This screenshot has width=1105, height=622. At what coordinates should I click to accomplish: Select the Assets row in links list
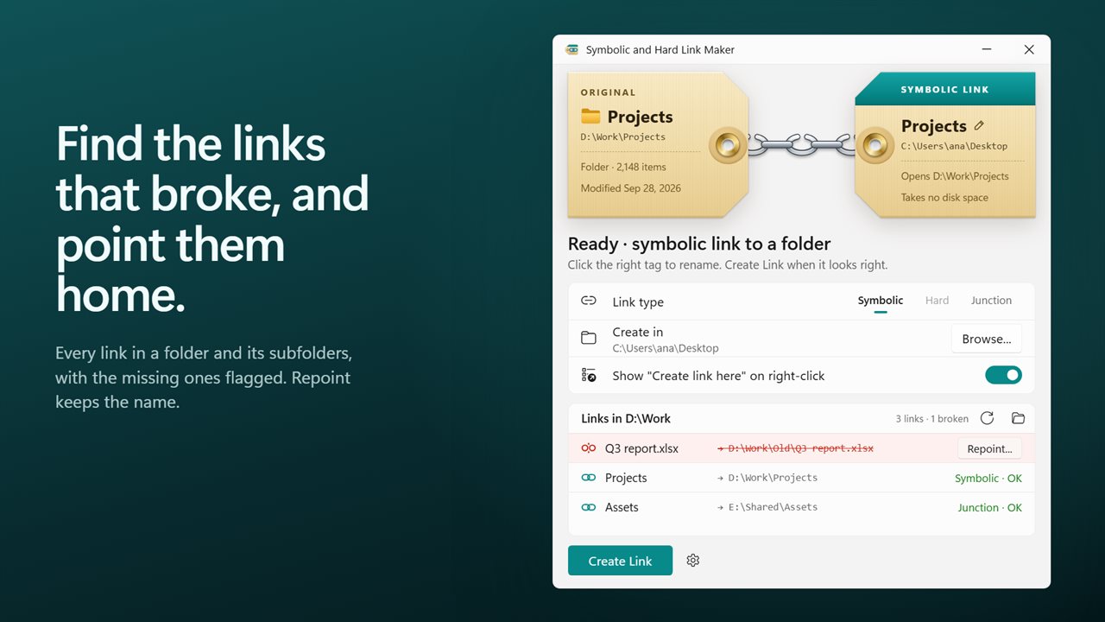point(801,507)
